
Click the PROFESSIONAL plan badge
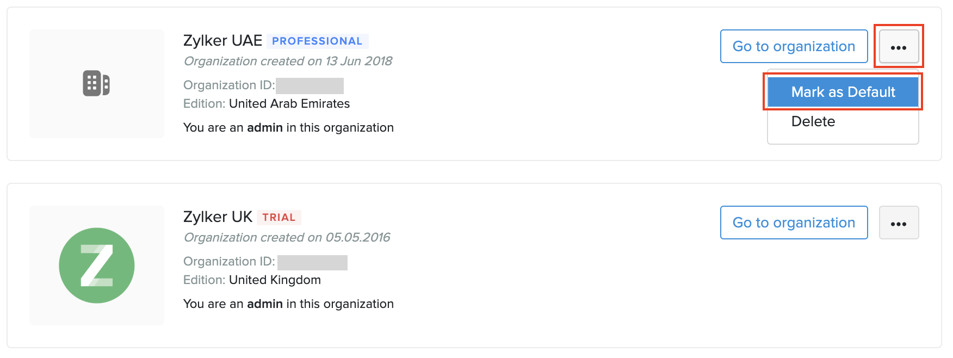[x=317, y=41]
